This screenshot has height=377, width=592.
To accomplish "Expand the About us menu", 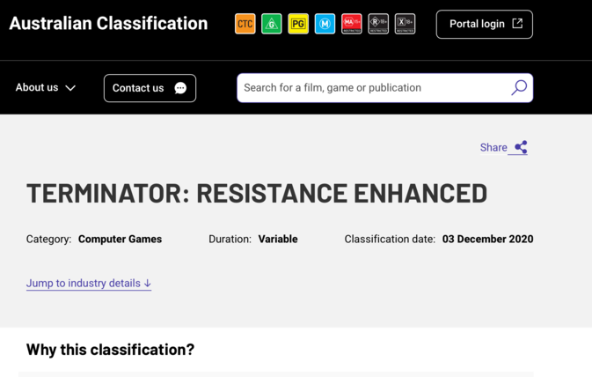I will [46, 88].
